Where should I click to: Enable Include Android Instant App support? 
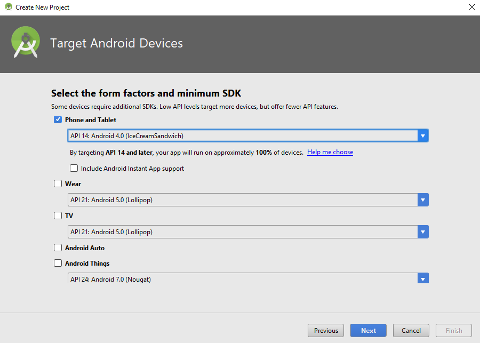(74, 169)
